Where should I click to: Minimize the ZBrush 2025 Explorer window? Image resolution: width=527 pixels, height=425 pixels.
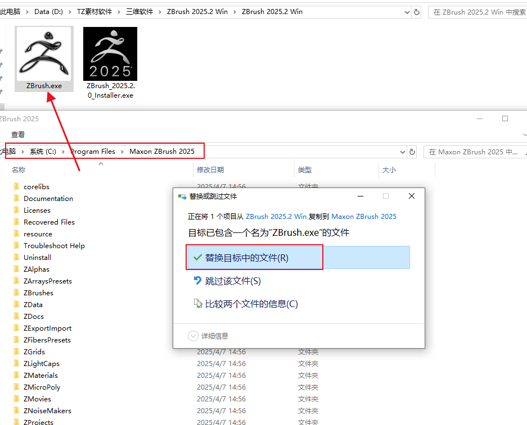(480, 118)
